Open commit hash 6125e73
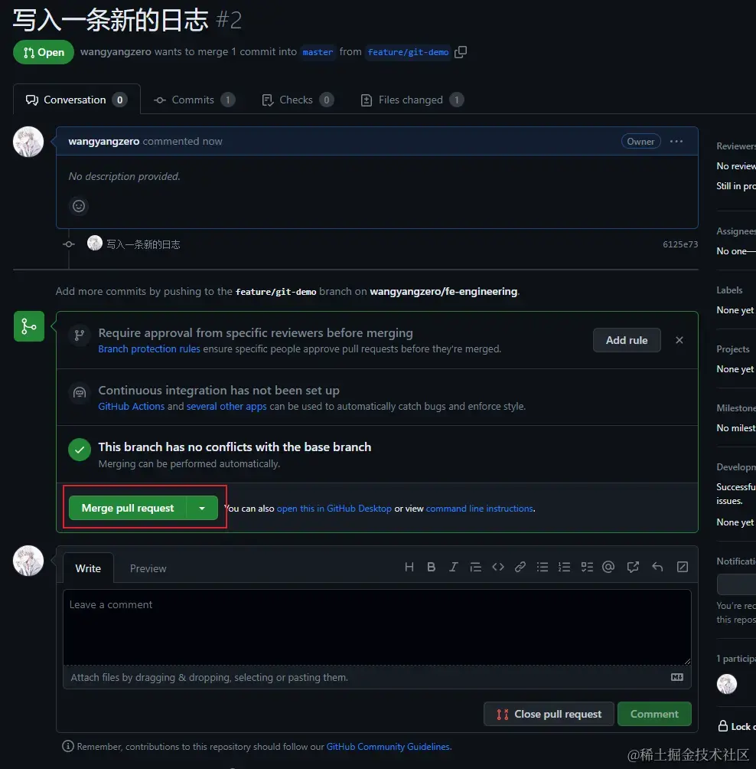Viewport: 756px width, 769px height. (680, 244)
